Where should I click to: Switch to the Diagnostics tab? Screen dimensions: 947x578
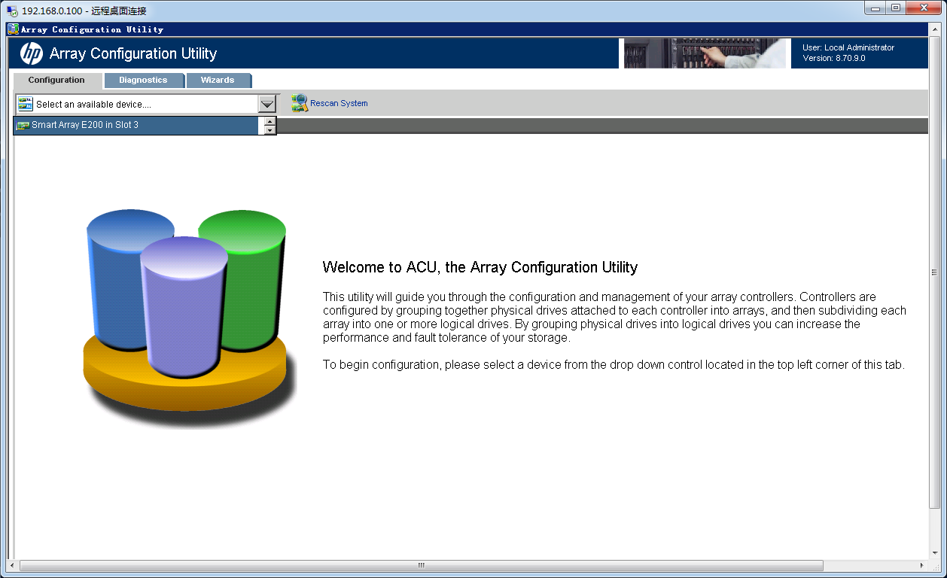143,80
